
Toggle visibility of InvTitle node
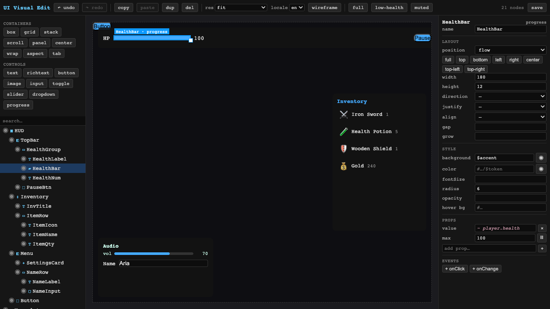pos(18,206)
